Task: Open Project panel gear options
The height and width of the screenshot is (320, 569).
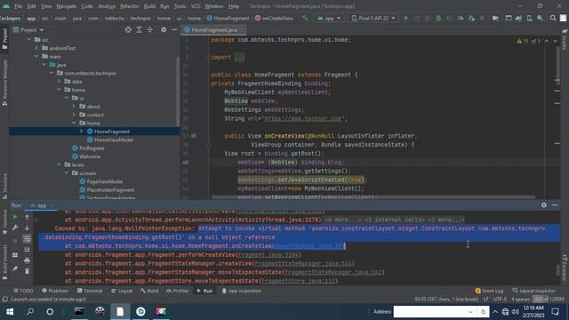Action: (x=164, y=29)
